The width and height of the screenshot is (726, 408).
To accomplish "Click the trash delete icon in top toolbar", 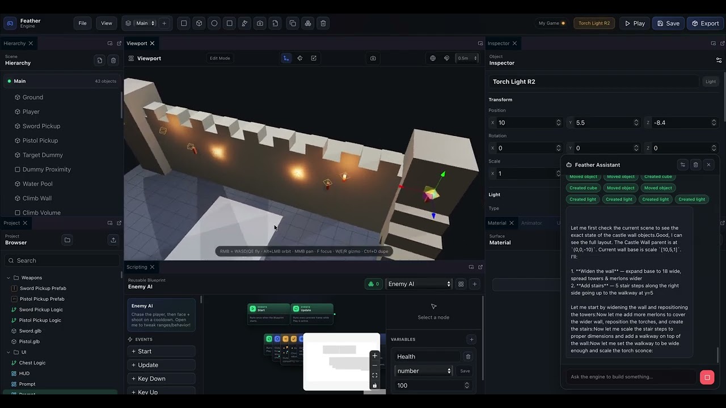I will (323, 23).
